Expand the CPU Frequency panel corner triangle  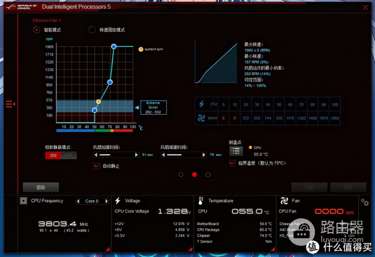pyautogui.click(x=107, y=249)
